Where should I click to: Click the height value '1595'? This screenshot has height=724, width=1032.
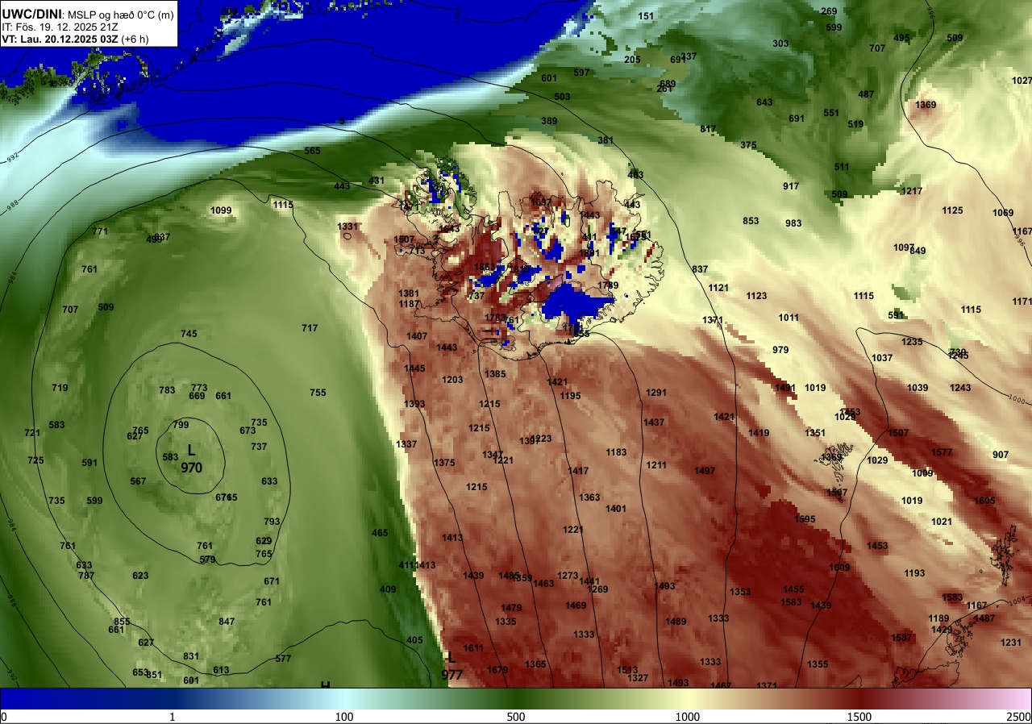pos(805,519)
